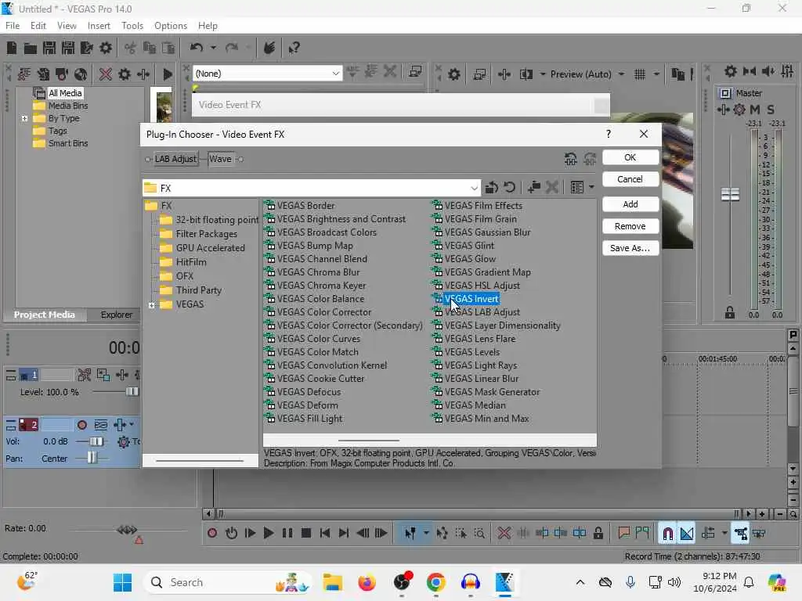Open the File menu

(x=13, y=26)
